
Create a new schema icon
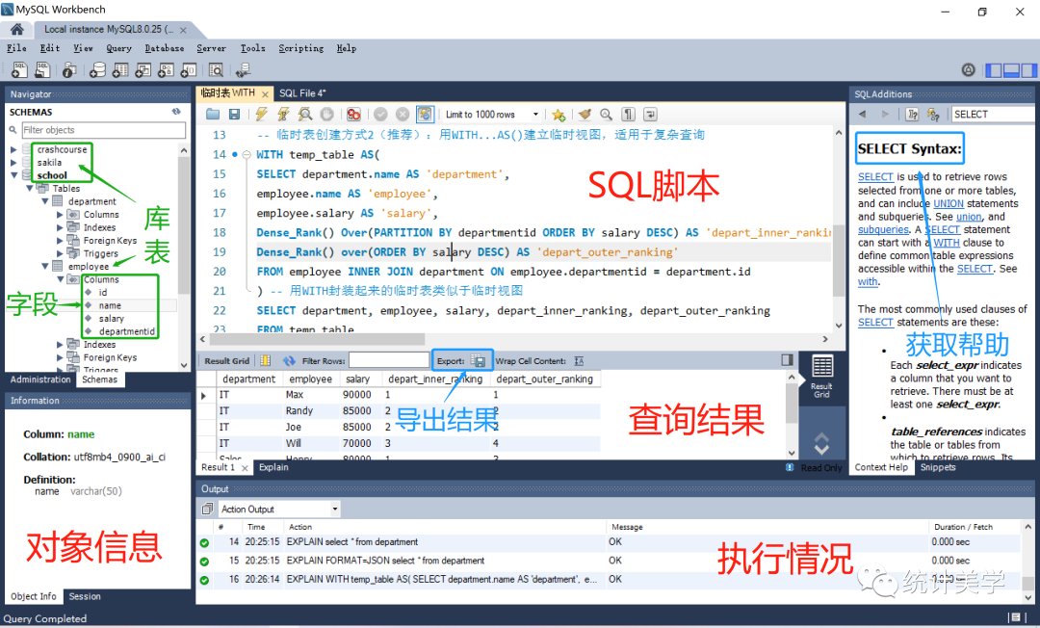point(97,69)
